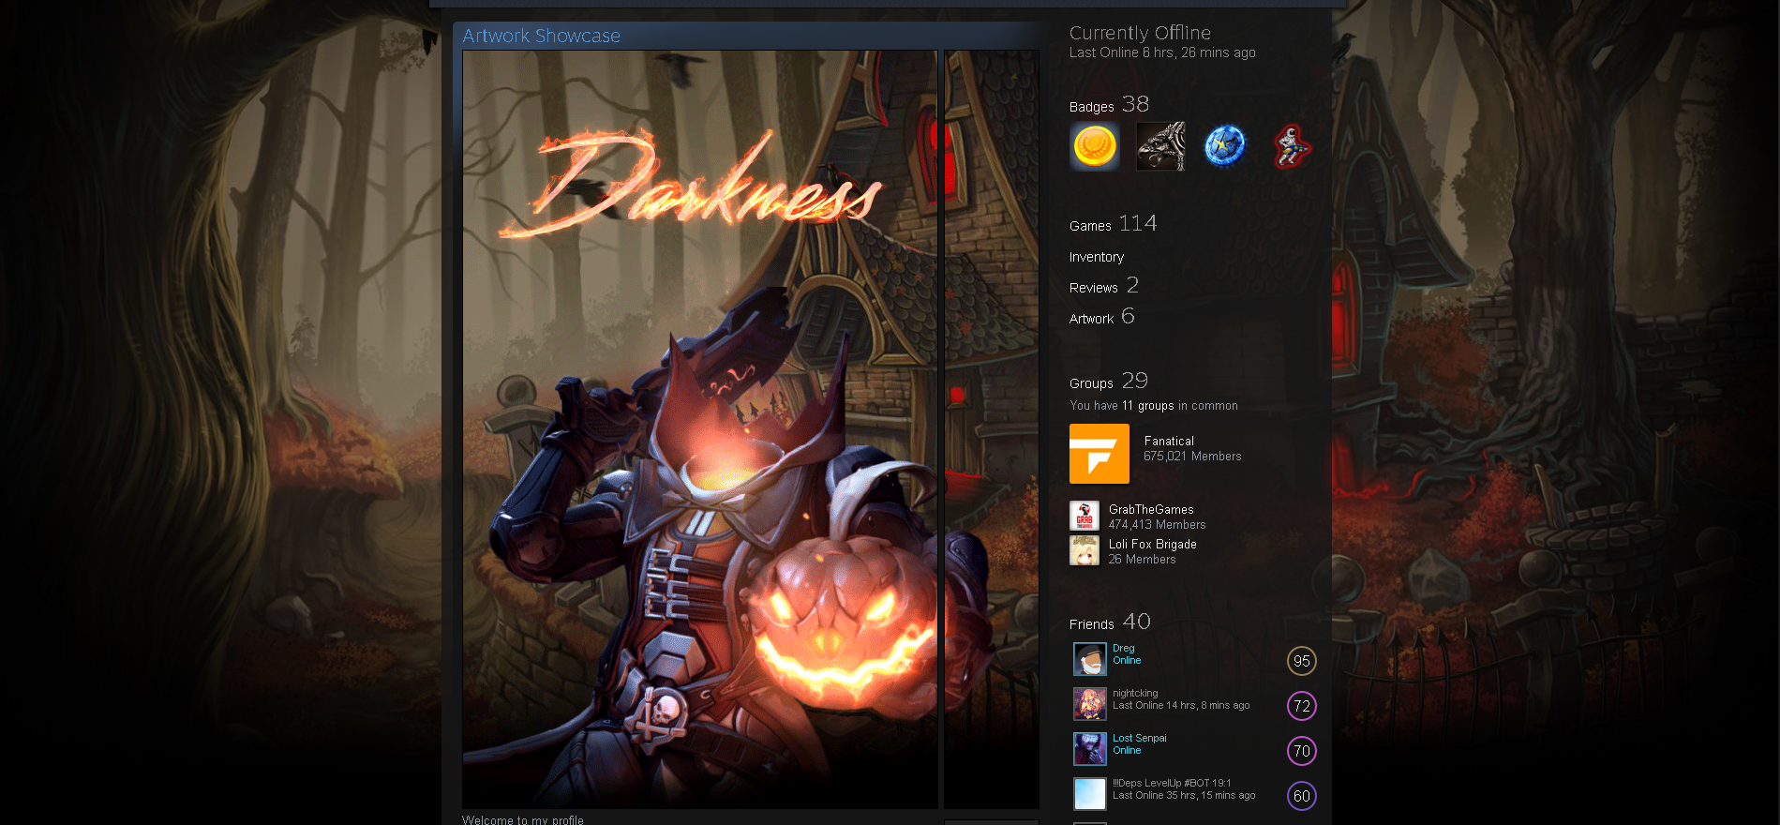Click the Loli Fox Brigade group avatar
Image resolution: width=1780 pixels, height=825 pixels.
tap(1084, 550)
